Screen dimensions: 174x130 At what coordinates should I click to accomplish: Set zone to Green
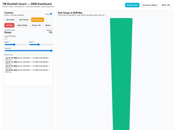click(10, 20)
